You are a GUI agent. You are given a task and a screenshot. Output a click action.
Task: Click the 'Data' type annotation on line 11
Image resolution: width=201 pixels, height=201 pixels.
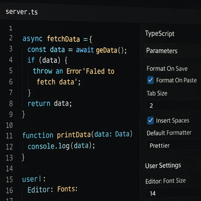tap(122, 134)
